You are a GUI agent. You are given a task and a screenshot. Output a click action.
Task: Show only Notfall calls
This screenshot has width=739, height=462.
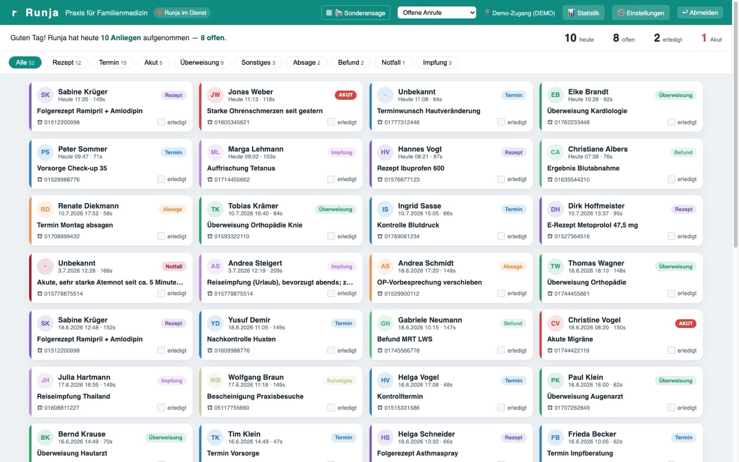pyautogui.click(x=393, y=62)
